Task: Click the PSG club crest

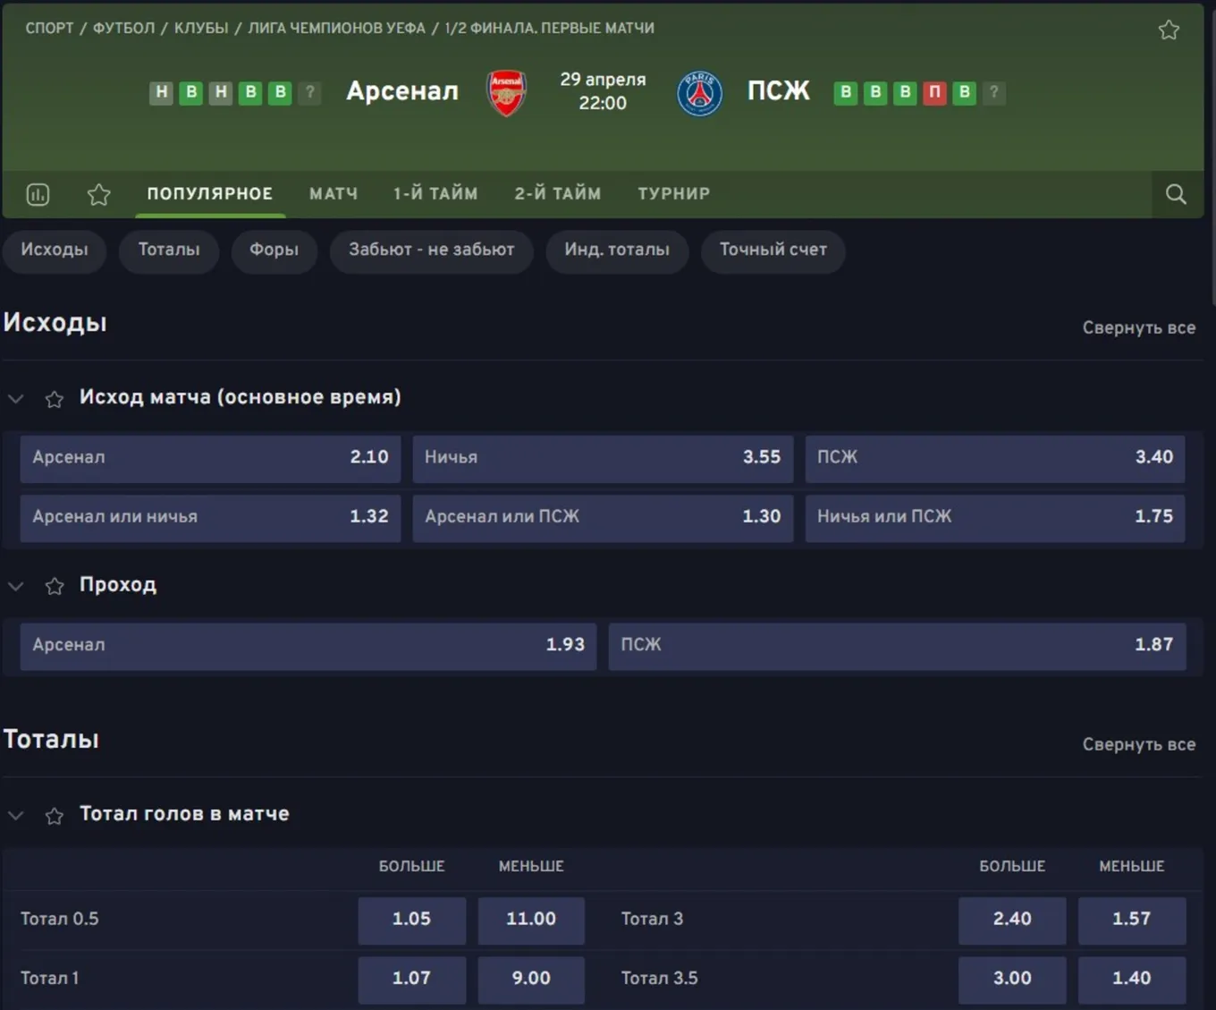Action: pos(699,93)
